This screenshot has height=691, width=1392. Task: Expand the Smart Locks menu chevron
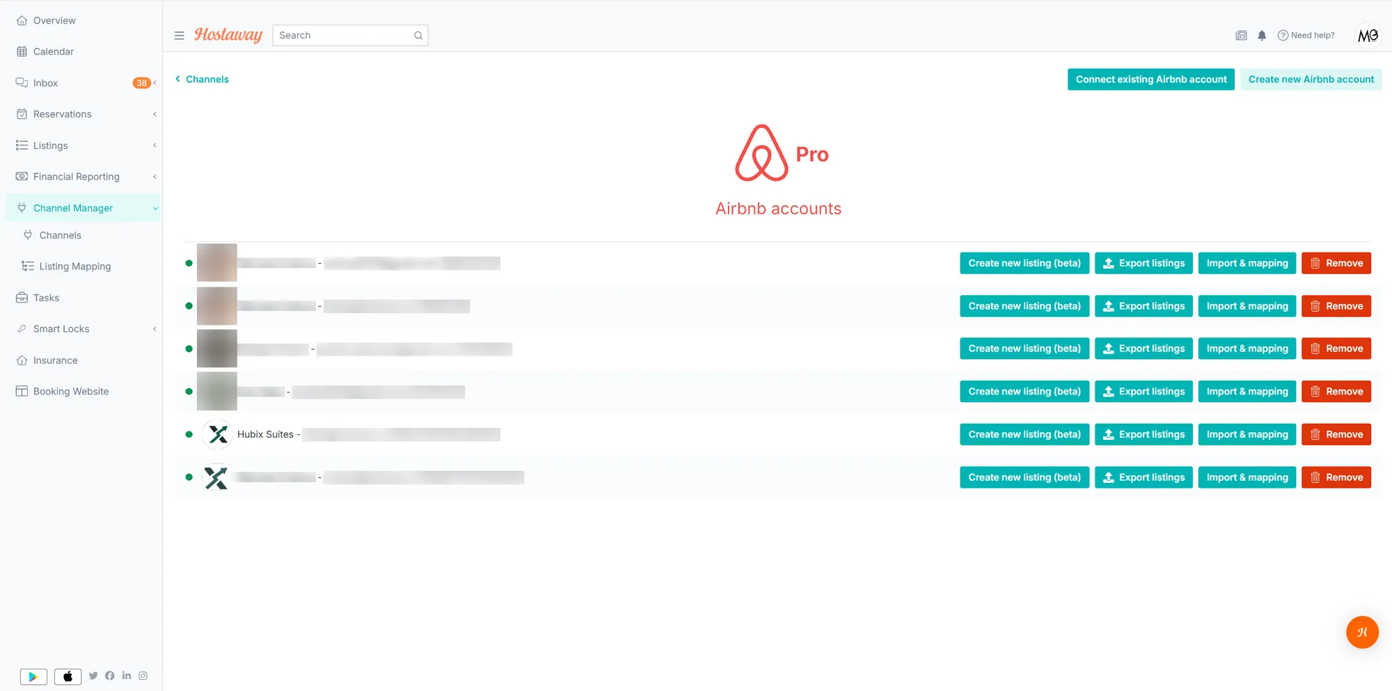155,329
